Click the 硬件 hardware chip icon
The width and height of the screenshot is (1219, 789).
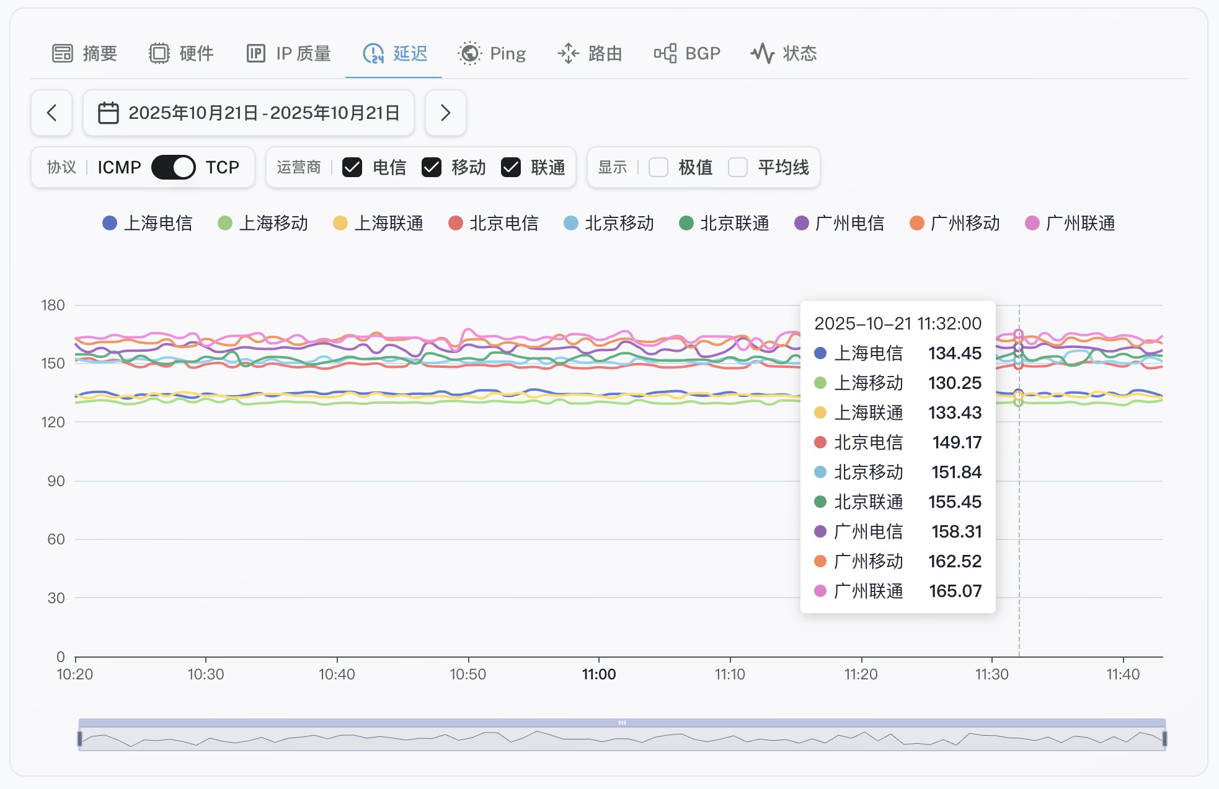[159, 54]
